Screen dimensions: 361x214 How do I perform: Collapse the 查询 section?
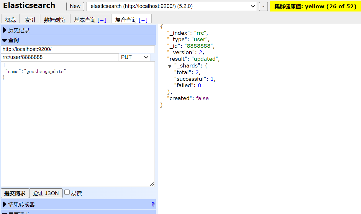[78, 40]
